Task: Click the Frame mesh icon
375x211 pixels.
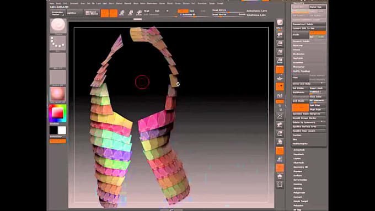Action: tap(280, 116)
